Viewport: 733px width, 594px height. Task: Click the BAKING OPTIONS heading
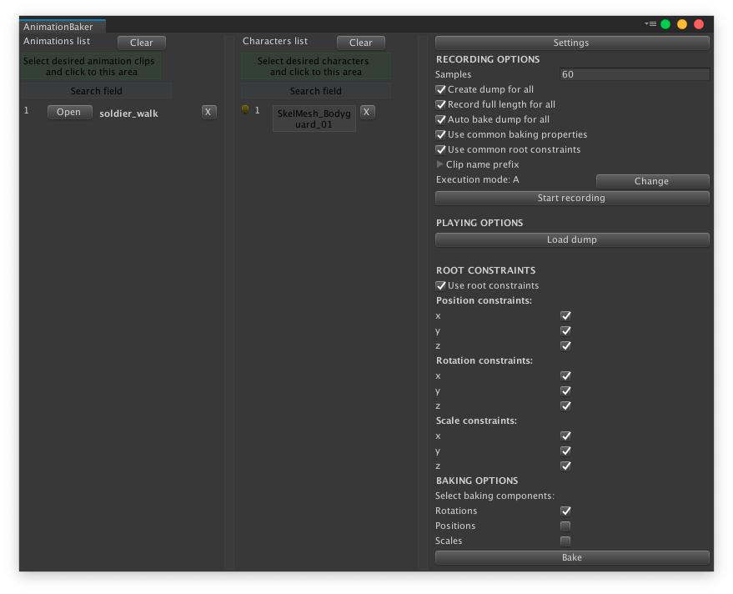click(x=477, y=481)
